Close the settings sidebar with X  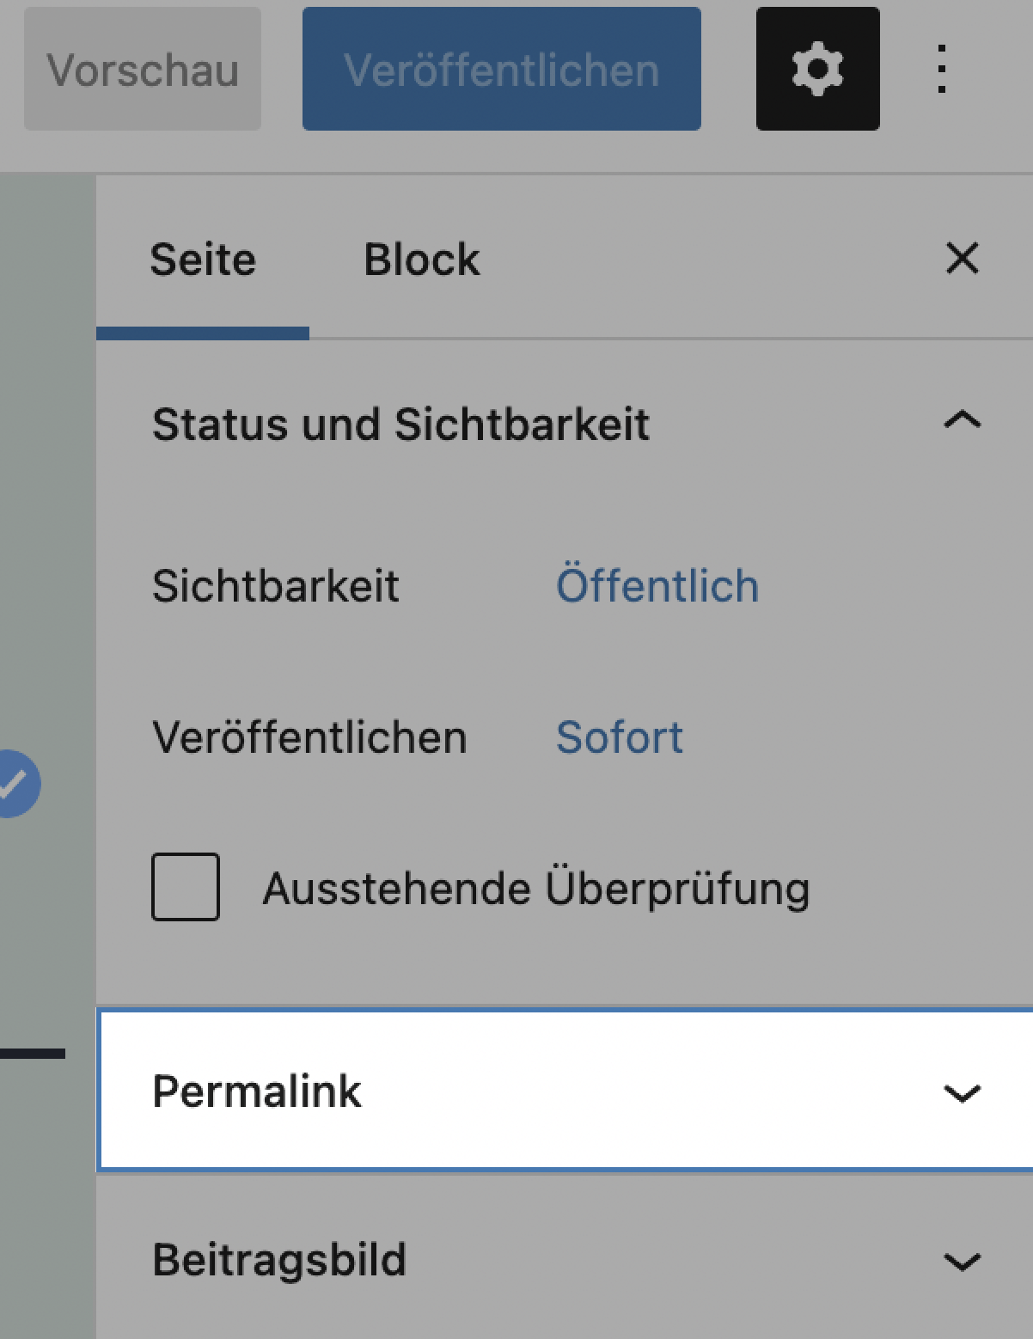coord(962,258)
